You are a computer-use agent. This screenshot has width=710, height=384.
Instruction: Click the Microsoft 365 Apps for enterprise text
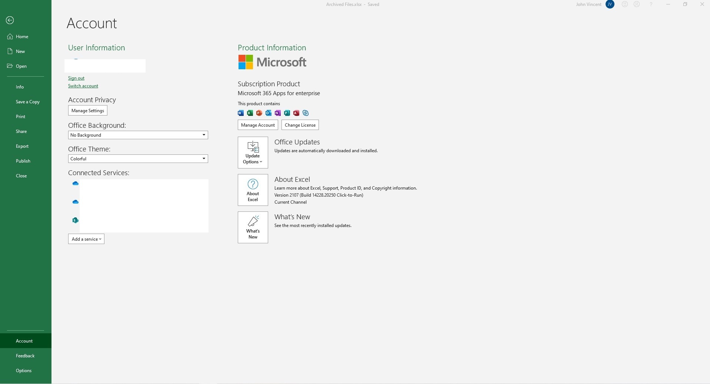pos(279,93)
